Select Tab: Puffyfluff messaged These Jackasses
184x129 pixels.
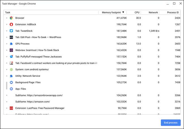click(x=92, y=56)
